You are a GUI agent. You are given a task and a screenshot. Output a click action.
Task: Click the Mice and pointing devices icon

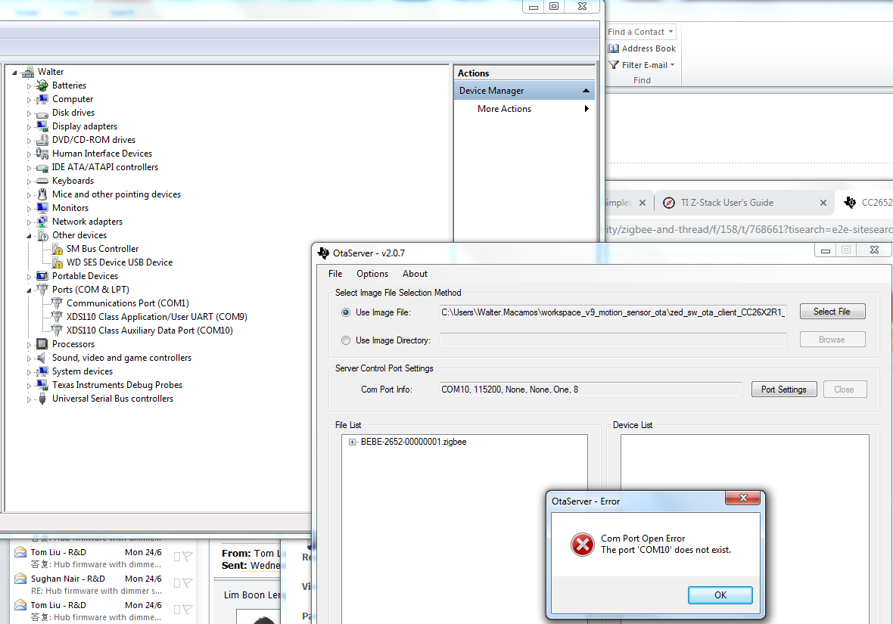[42, 194]
